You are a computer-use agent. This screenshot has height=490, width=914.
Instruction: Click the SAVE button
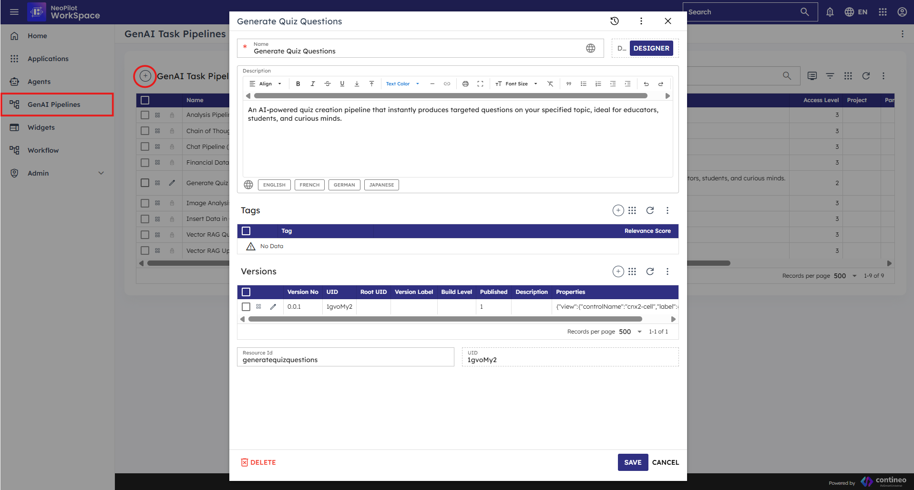click(x=633, y=462)
